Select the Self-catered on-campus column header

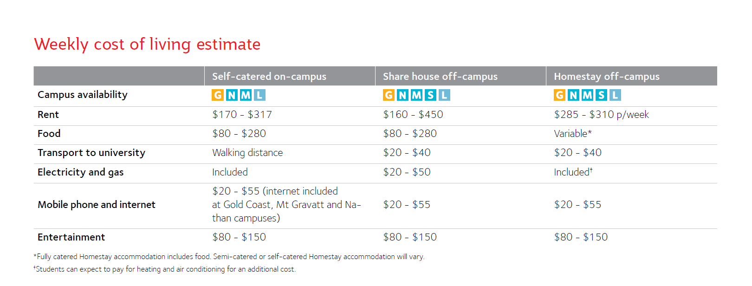[269, 77]
